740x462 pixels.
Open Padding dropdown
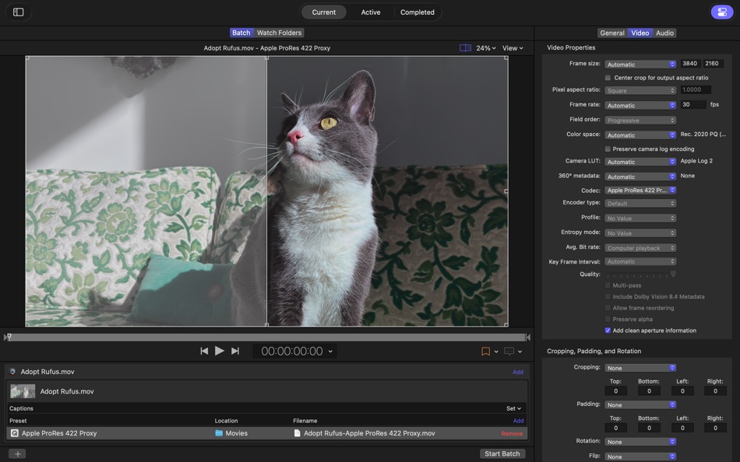point(640,404)
